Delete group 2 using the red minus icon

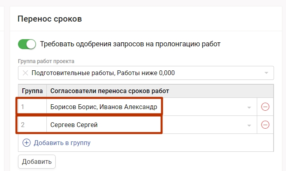265,125
